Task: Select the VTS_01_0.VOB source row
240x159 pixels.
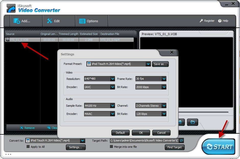Action: (69, 40)
